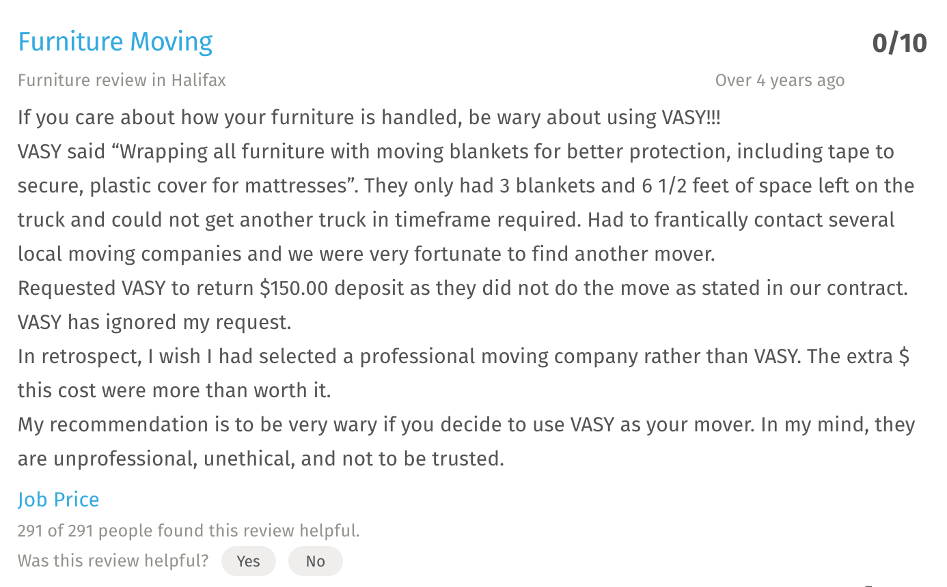Click the line starting 'local moving companies'

pos(366,254)
